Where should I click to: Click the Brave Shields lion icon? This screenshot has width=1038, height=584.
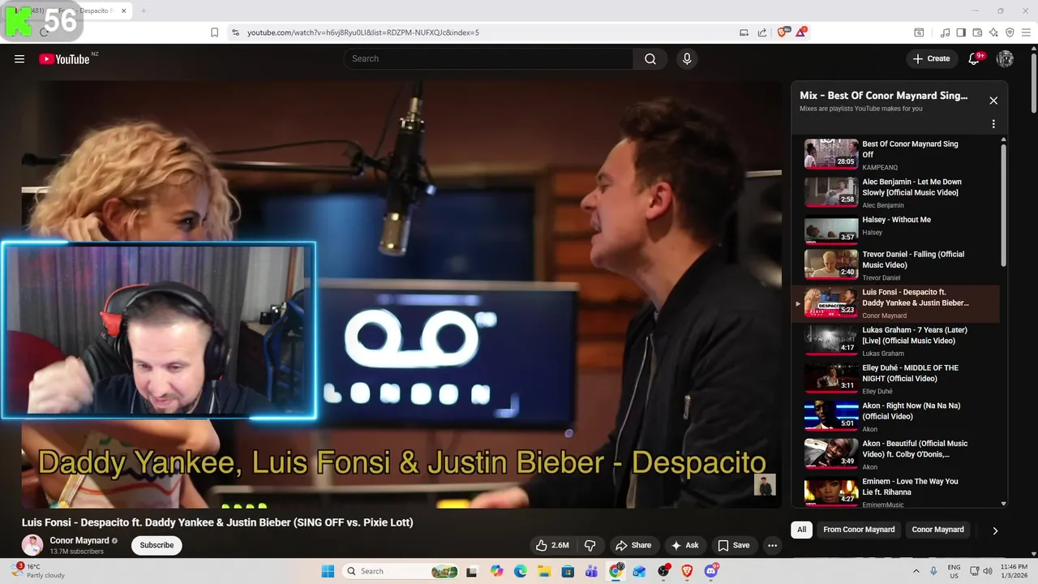tap(783, 32)
